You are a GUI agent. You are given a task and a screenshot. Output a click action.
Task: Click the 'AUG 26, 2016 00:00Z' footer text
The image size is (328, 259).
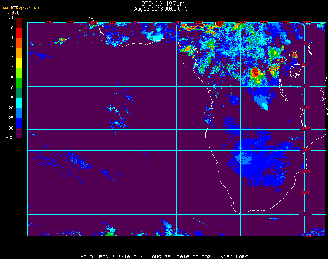tap(181, 257)
